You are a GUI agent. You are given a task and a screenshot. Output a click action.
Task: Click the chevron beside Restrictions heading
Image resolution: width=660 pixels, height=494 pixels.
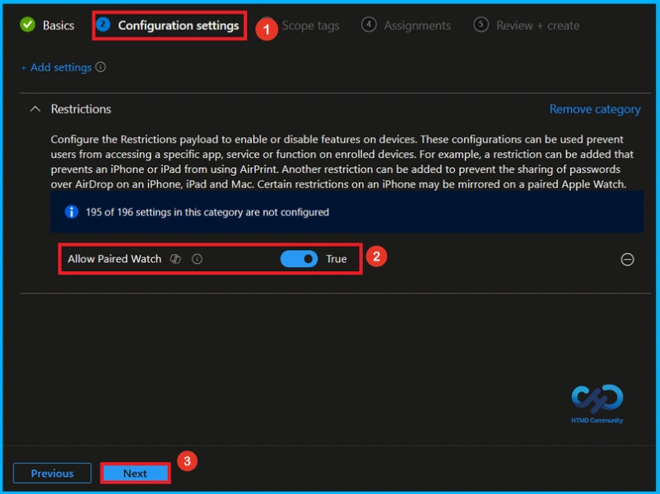[34, 108]
